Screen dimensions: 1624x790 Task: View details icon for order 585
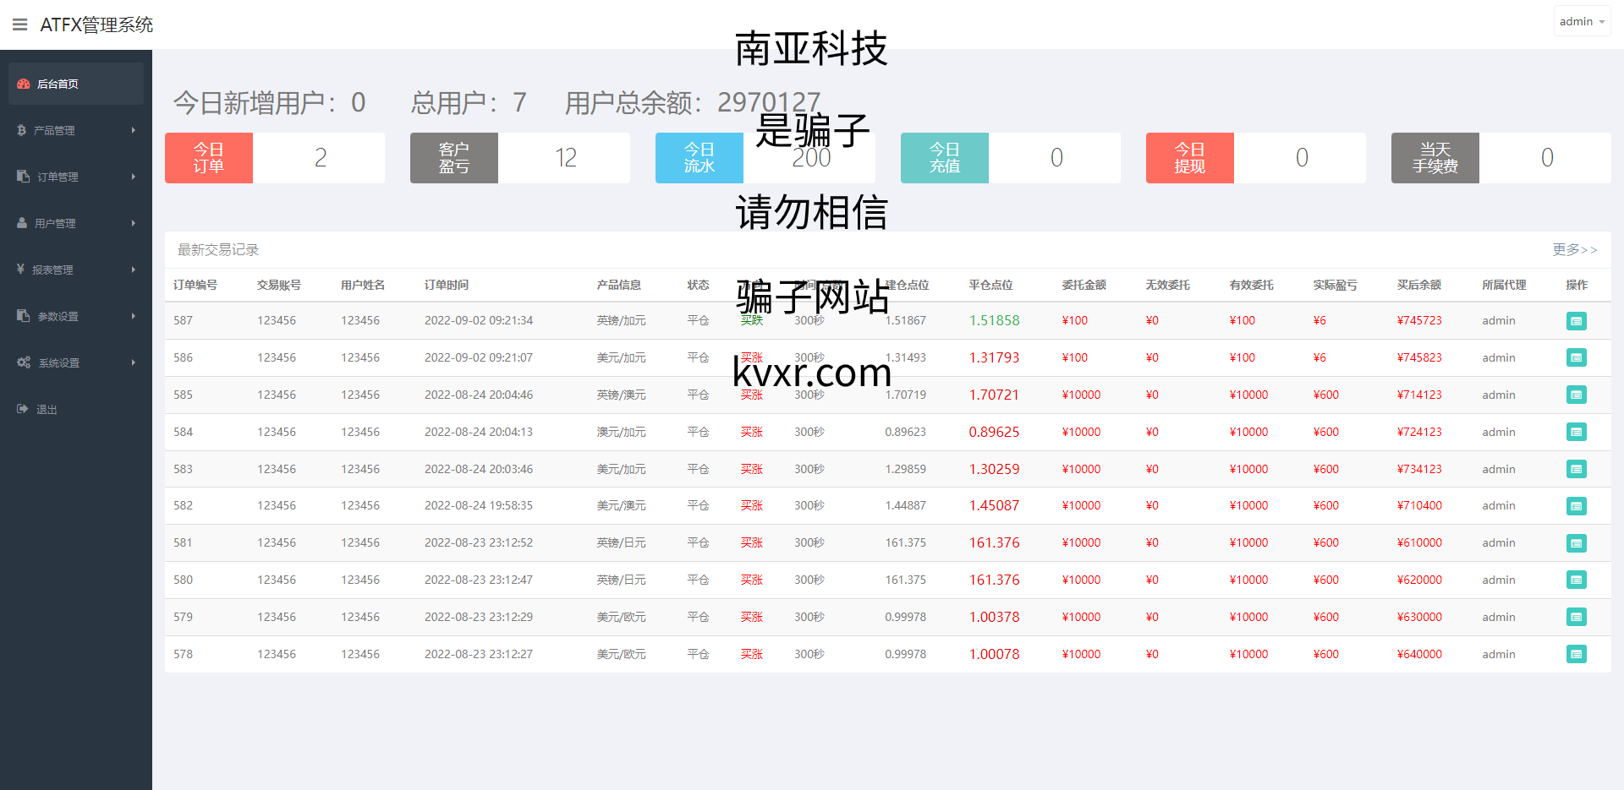coord(1577,395)
